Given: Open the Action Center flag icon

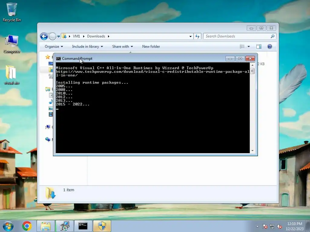Looking at the screenshot, I should (265, 226).
